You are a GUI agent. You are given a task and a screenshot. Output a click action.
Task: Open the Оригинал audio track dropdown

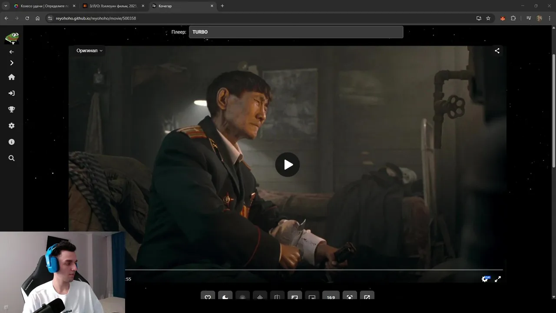pyautogui.click(x=89, y=50)
